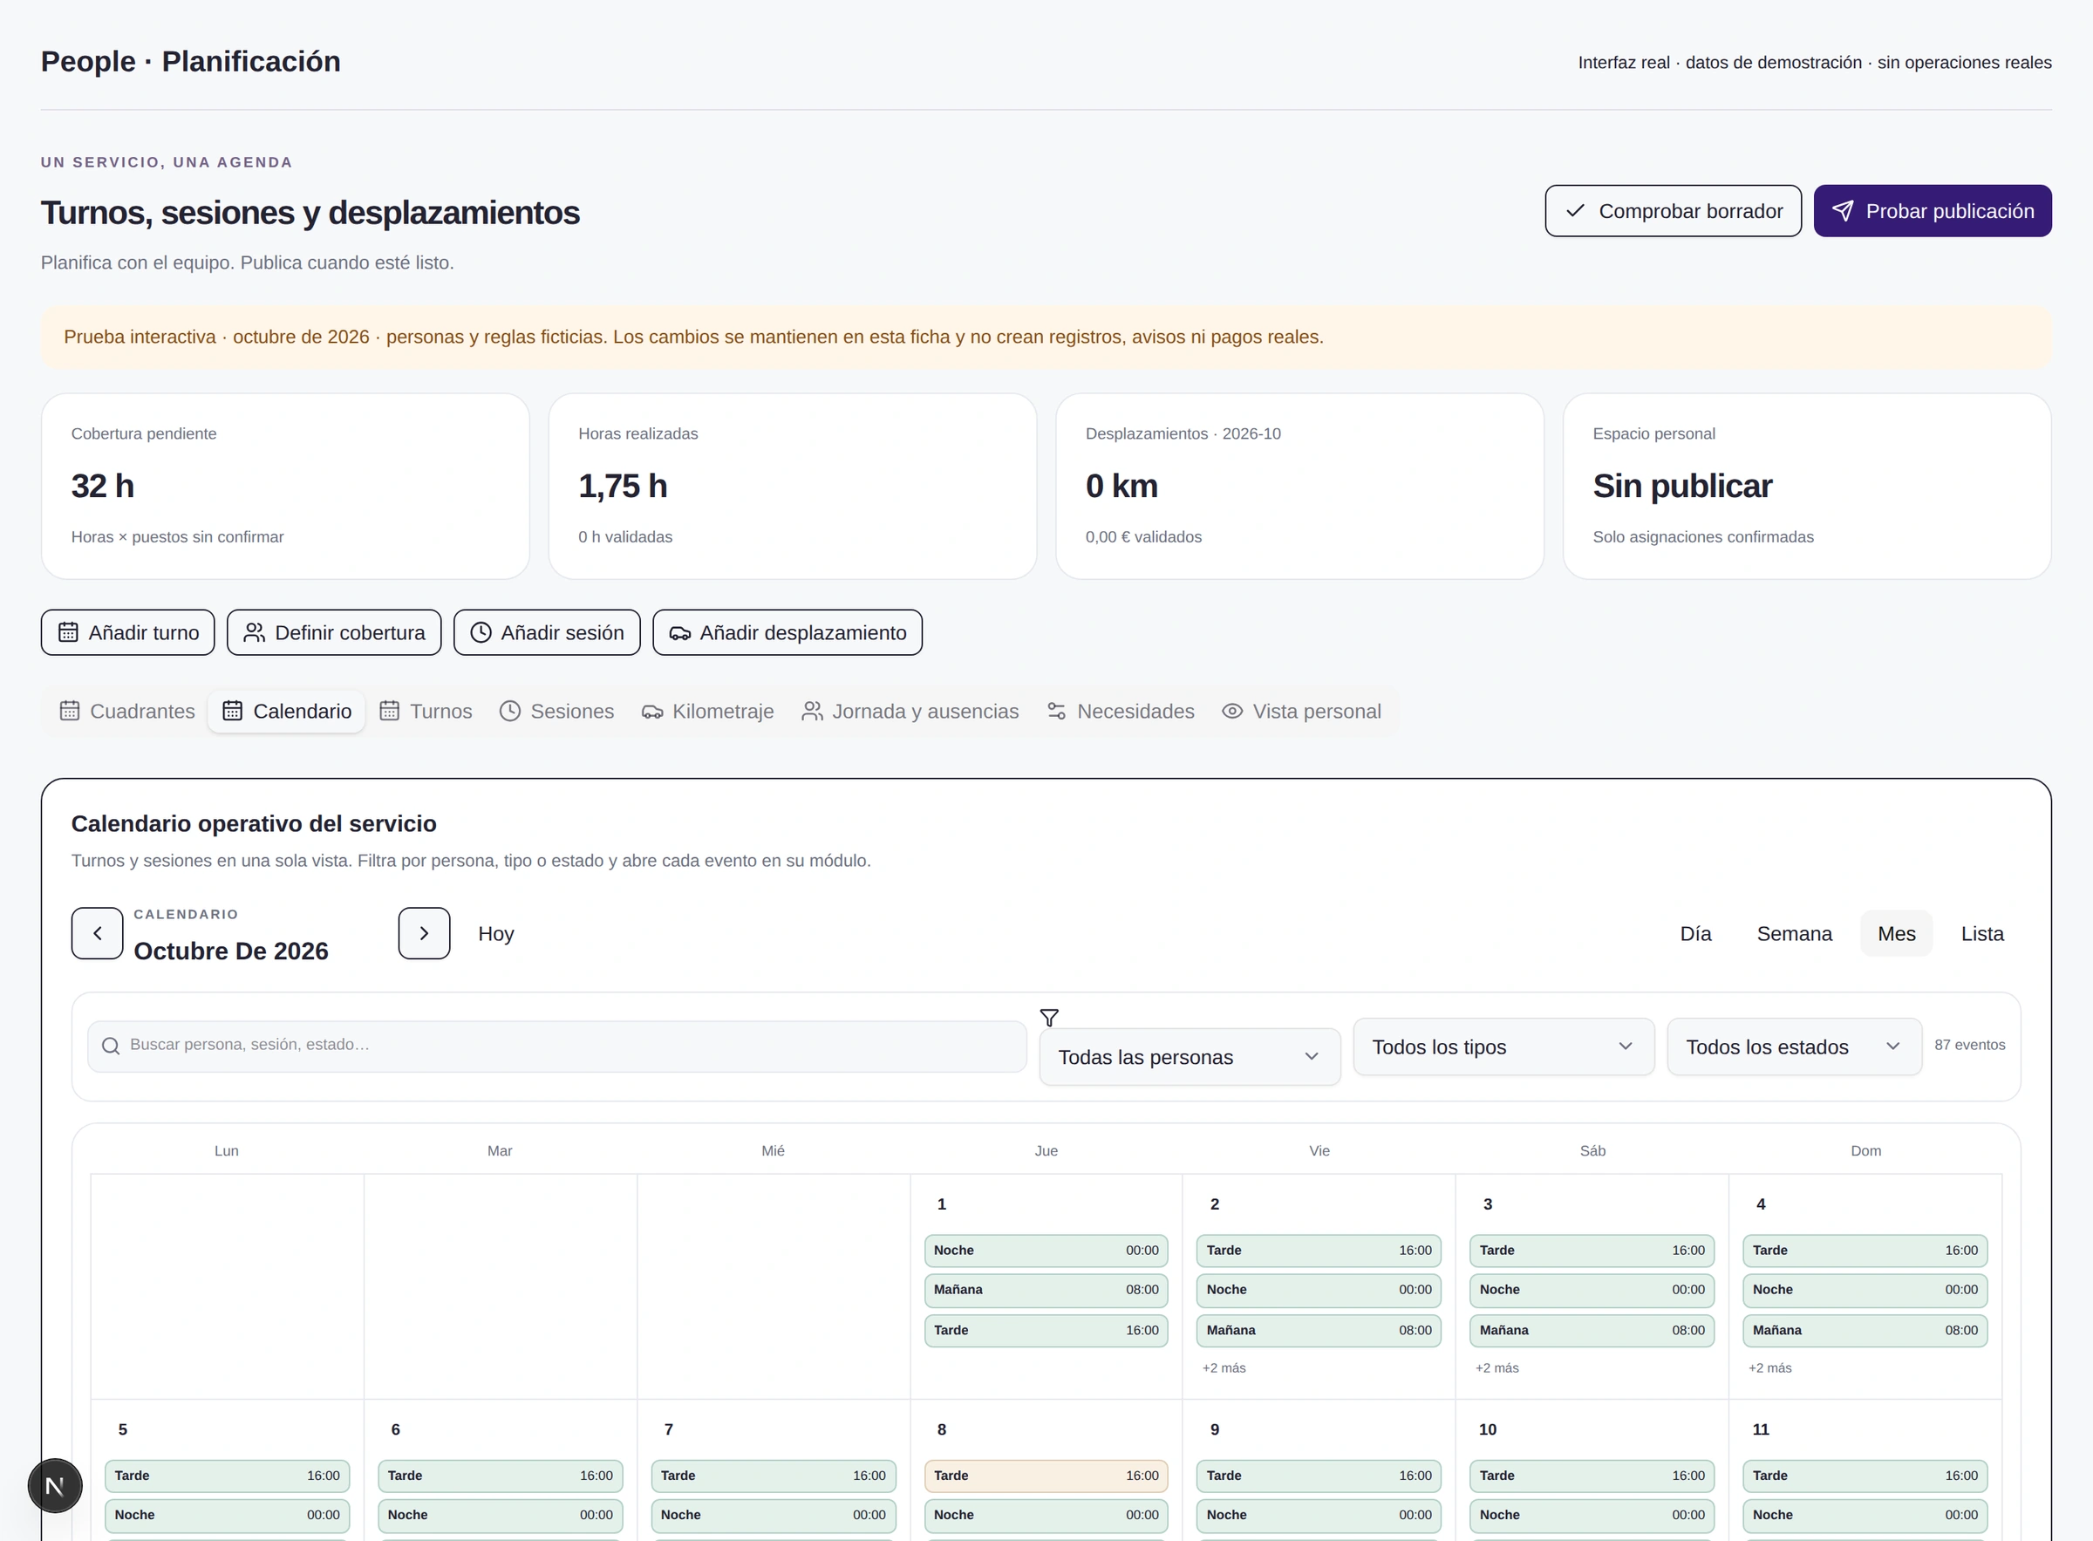Click the people icon in Definir cobertura

[x=254, y=632]
